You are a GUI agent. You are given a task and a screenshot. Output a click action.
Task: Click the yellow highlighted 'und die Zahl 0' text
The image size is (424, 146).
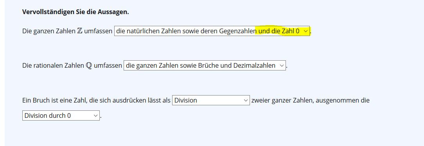pyautogui.click(x=279, y=31)
